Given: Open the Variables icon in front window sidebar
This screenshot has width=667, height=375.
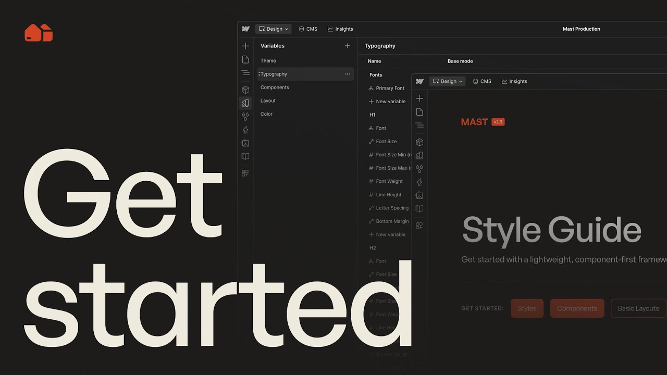Looking at the screenshot, I should coord(419,155).
